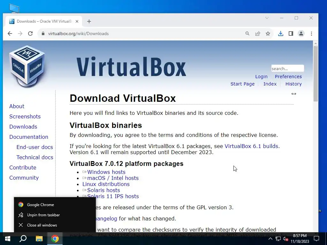Open the Preferences link
327x245 pixels.
[288, 77]
